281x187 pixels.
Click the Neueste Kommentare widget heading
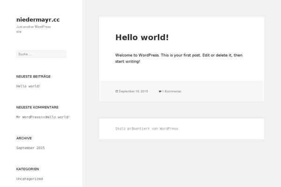37,107
